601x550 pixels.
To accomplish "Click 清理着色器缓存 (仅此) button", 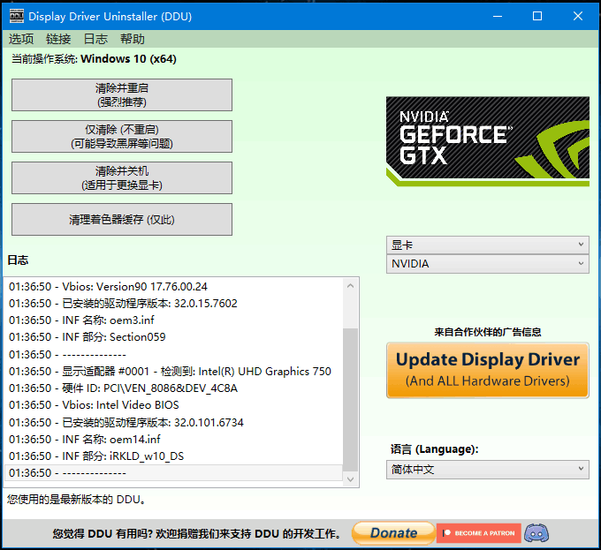I will click(x=122, y=220).
